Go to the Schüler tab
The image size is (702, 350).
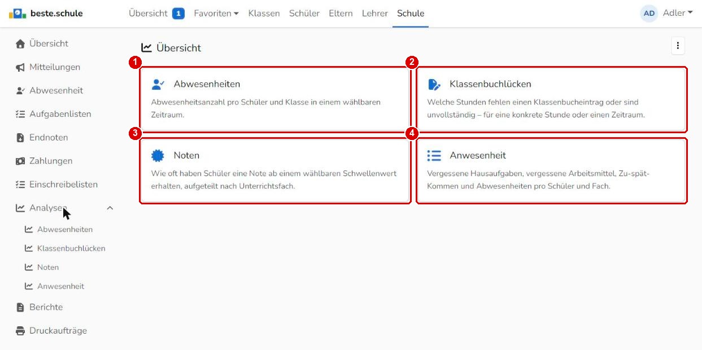click(x=304, y=13)
